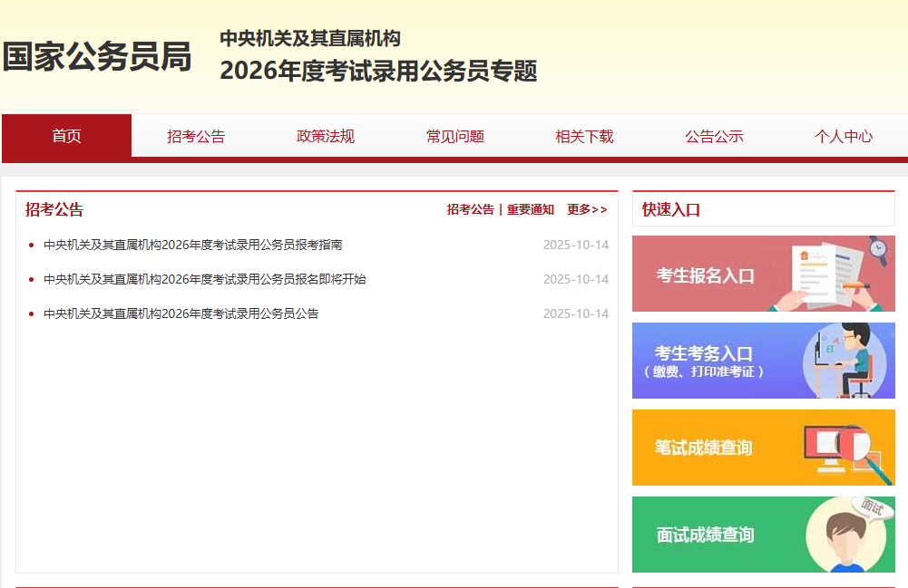Visit the 公告公示 section
The width and height of the screenshot is (908, 588).
click(714, 137)
